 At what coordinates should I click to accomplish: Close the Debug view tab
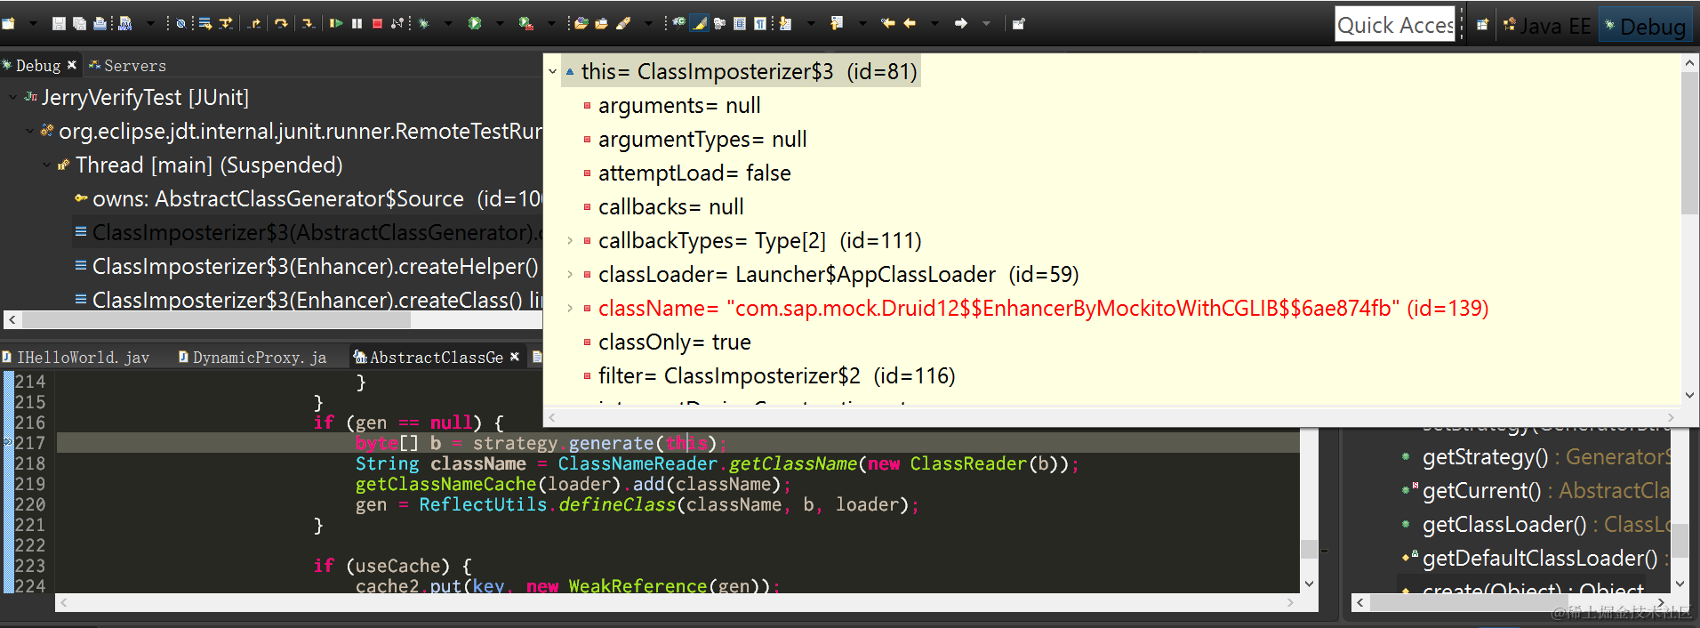coord(72,65)
